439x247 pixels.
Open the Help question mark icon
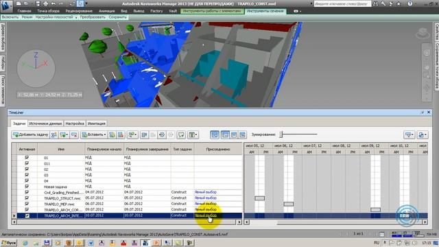tap(410, 3)
